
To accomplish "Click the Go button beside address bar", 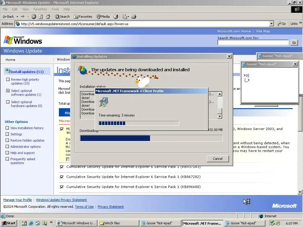I will tap(282, 24).
